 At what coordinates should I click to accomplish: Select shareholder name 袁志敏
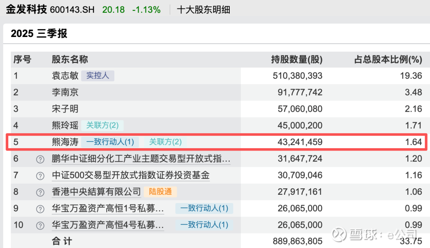65,76
